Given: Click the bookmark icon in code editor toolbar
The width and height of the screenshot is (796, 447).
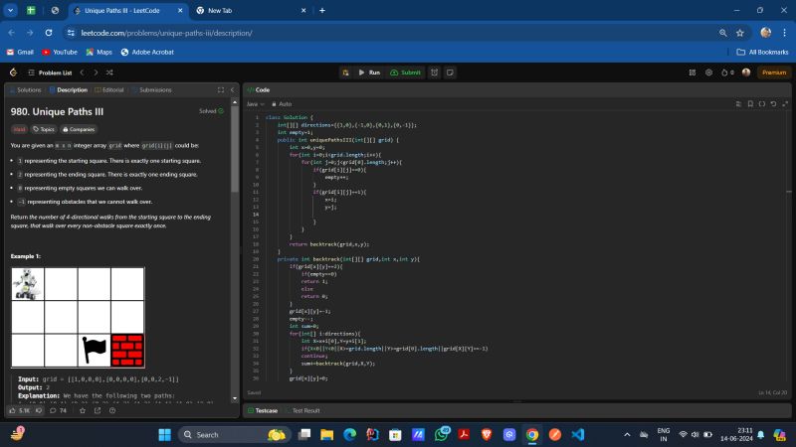Looking at the screenshot, I should click(x=748, y=103).
